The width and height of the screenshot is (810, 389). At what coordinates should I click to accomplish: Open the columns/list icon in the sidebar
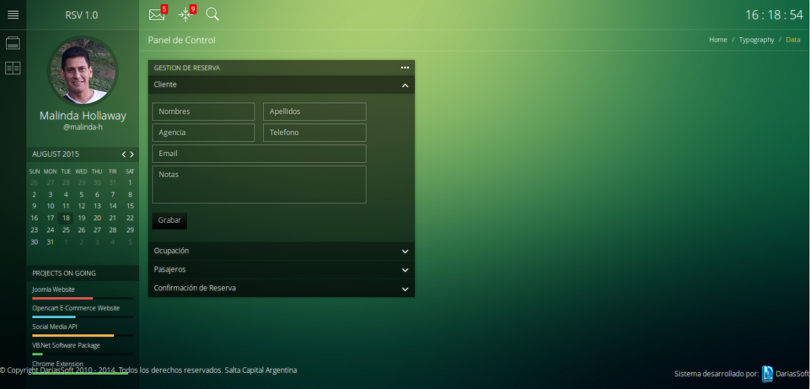(13, 68)
